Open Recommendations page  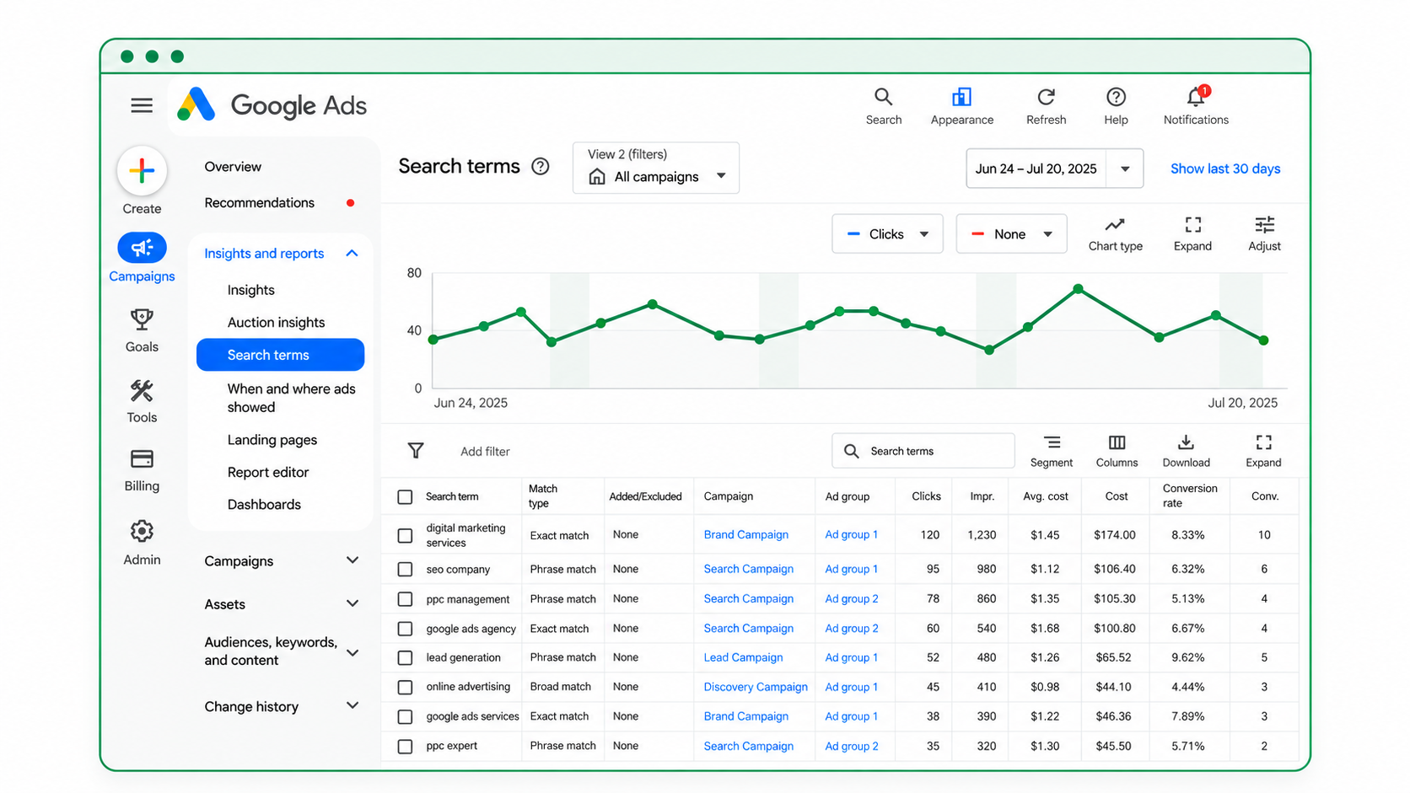click(260, 203)
